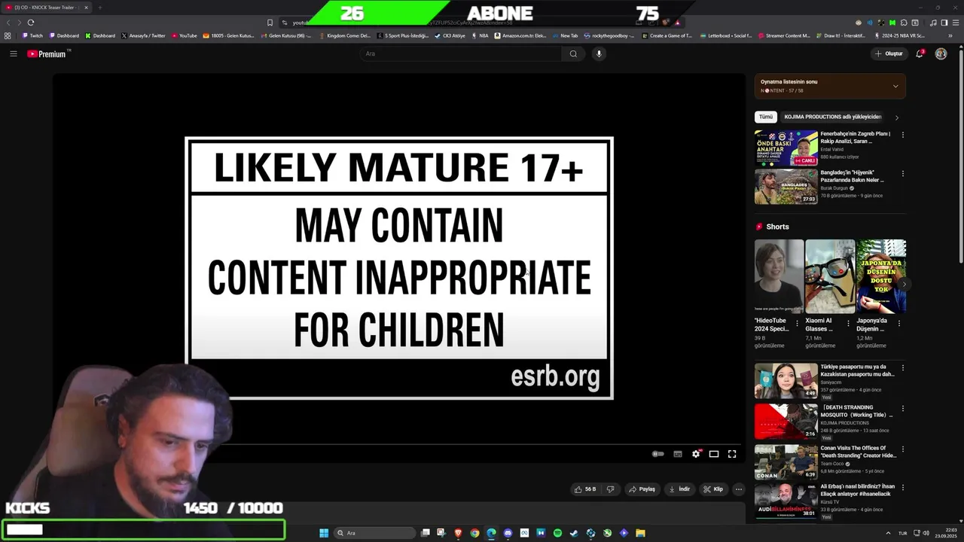Toggle the autoplay switch in the player

pyautogui.click(x=658, y=454)
